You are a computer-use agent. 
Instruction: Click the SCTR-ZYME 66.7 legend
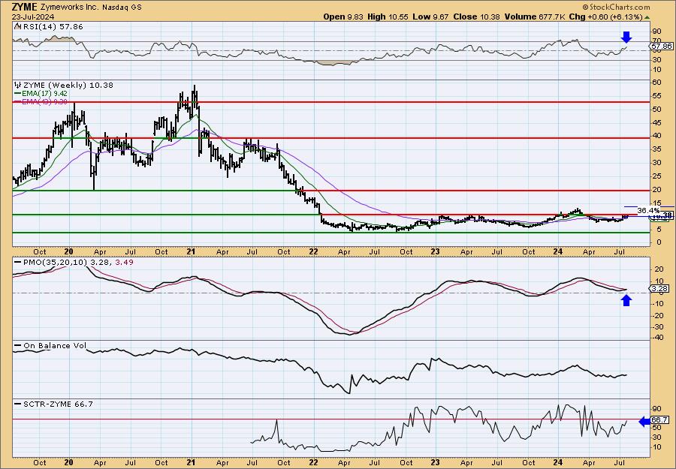(x=58, y=404)
